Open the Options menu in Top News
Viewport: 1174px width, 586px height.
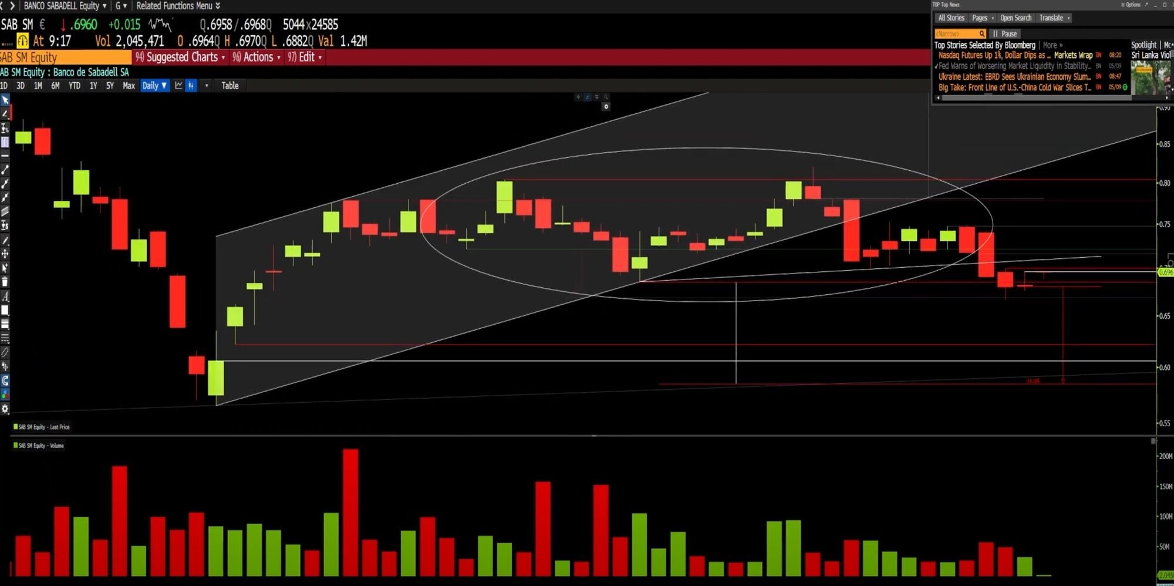[1131, 5]
